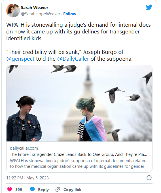The width and height of the screenshot is (161, 193).
Task: Open the Capitol article preview image
Action: click(x=79, y=103)
